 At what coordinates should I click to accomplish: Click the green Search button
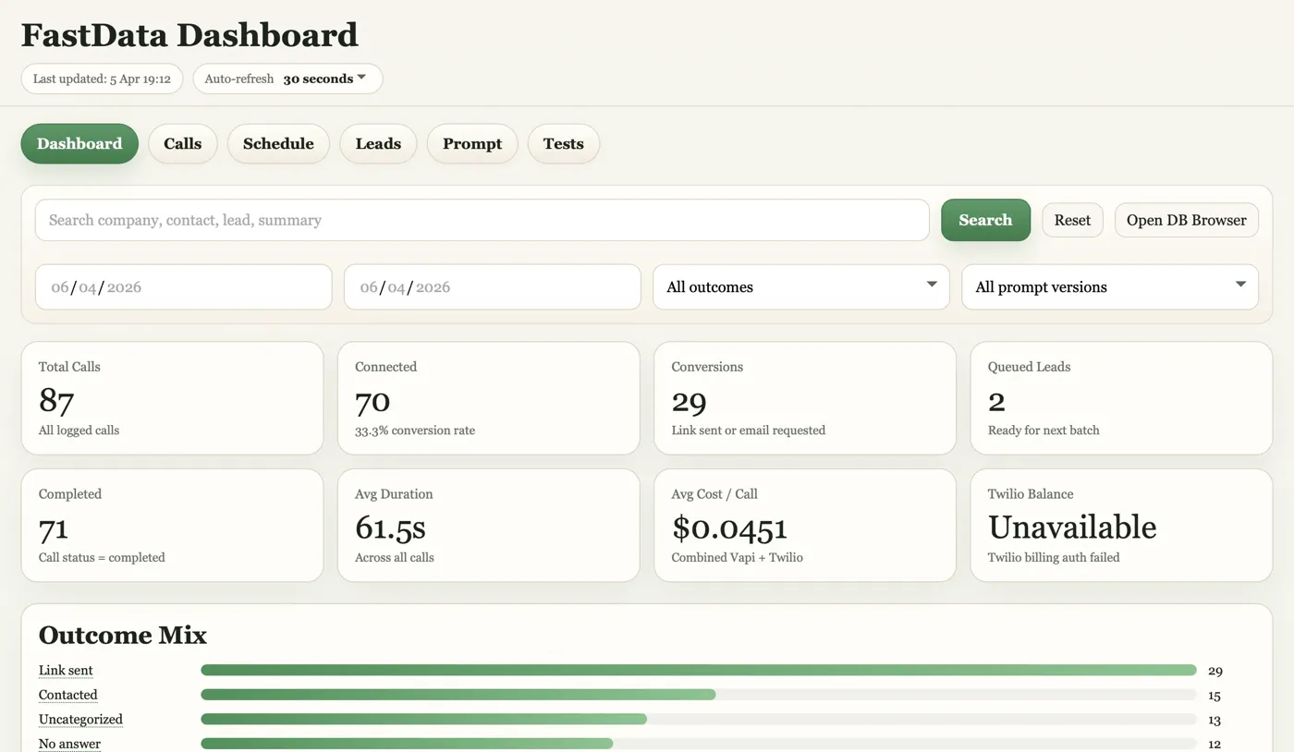(x=985, y=220)
